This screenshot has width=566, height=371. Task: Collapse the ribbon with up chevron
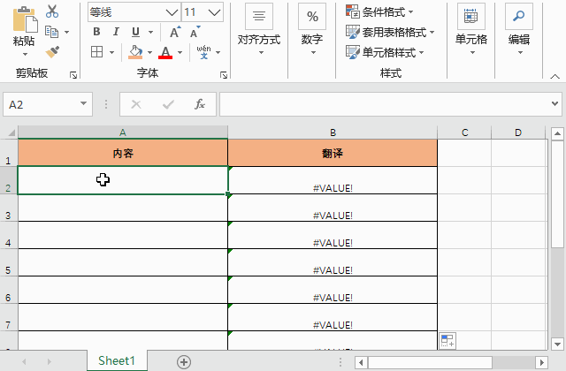pyautogui.click(x=555, y=76)
